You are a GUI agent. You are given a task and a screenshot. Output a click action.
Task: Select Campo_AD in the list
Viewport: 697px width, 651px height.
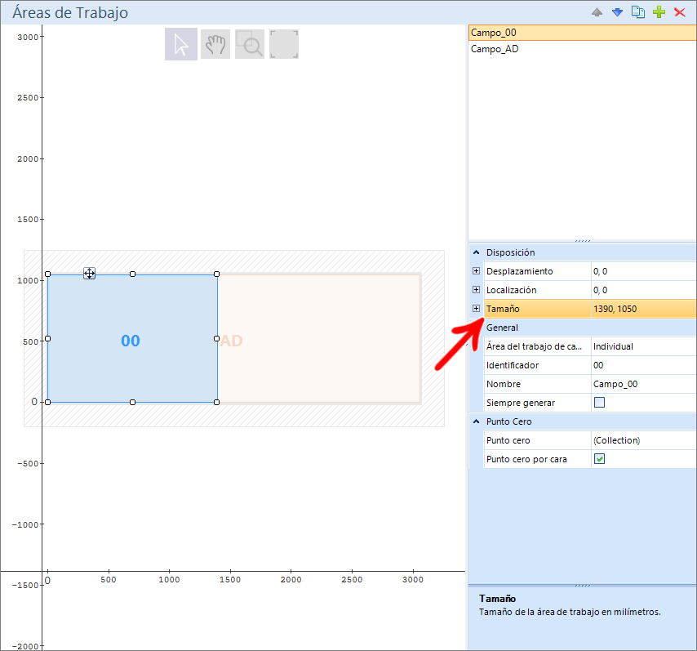click(495, 49)
